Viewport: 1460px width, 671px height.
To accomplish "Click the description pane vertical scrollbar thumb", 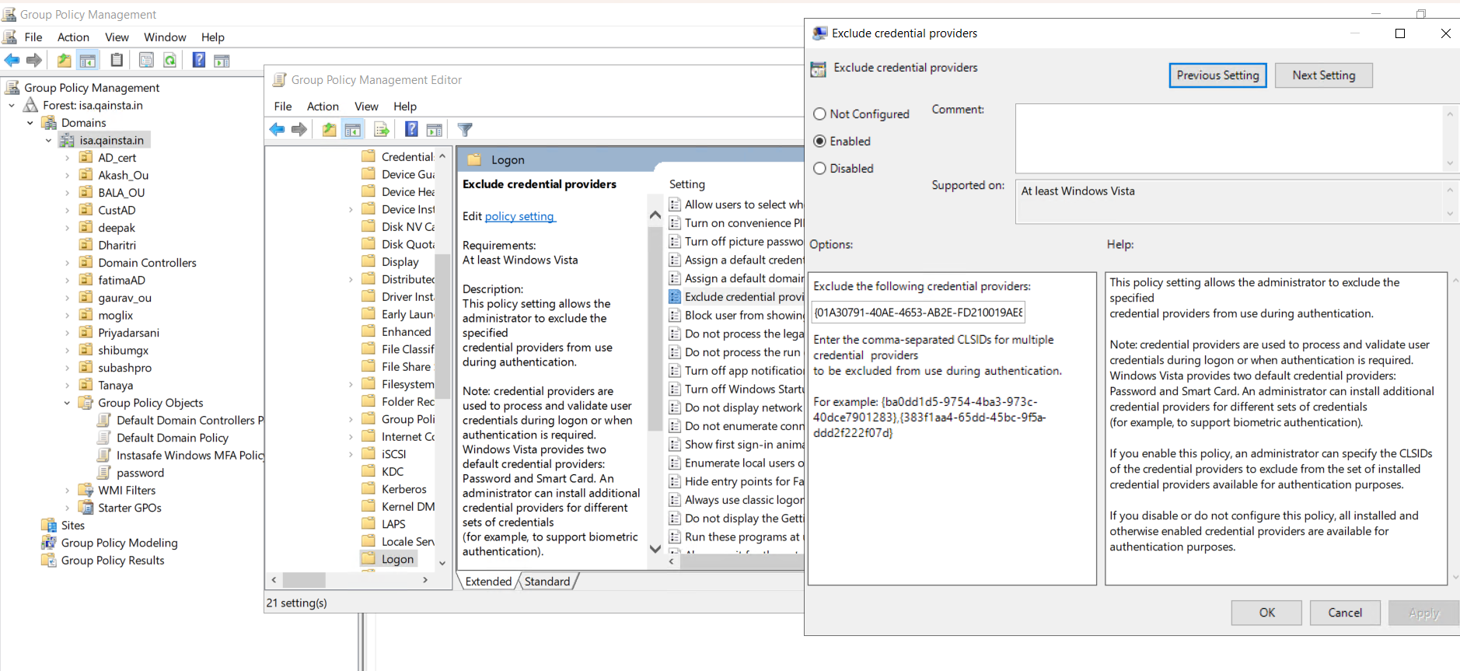I will pyautogui.click(x=655, y=330).
